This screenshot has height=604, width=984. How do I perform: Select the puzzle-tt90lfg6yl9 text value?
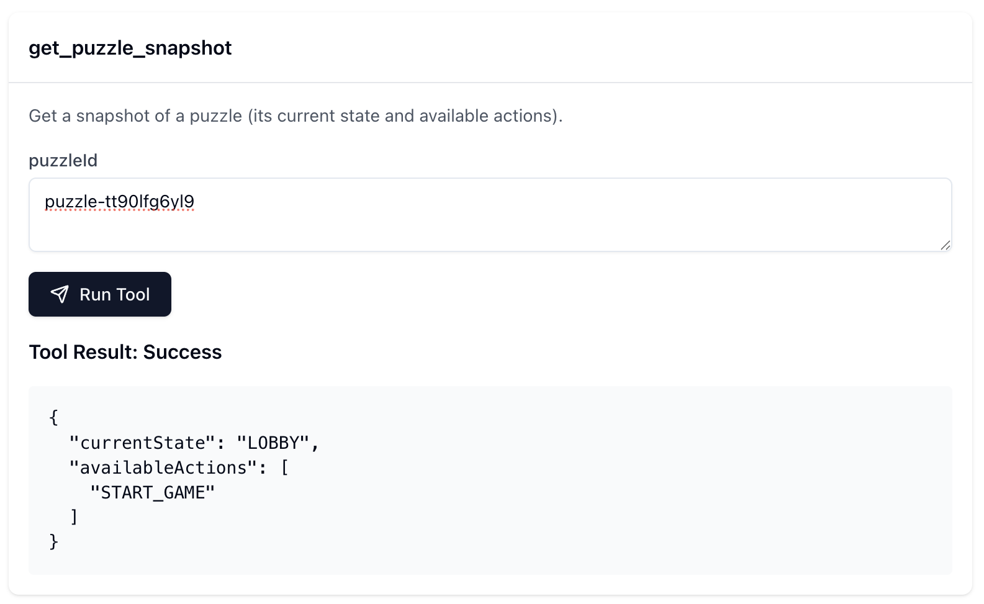tap(119, 201)
